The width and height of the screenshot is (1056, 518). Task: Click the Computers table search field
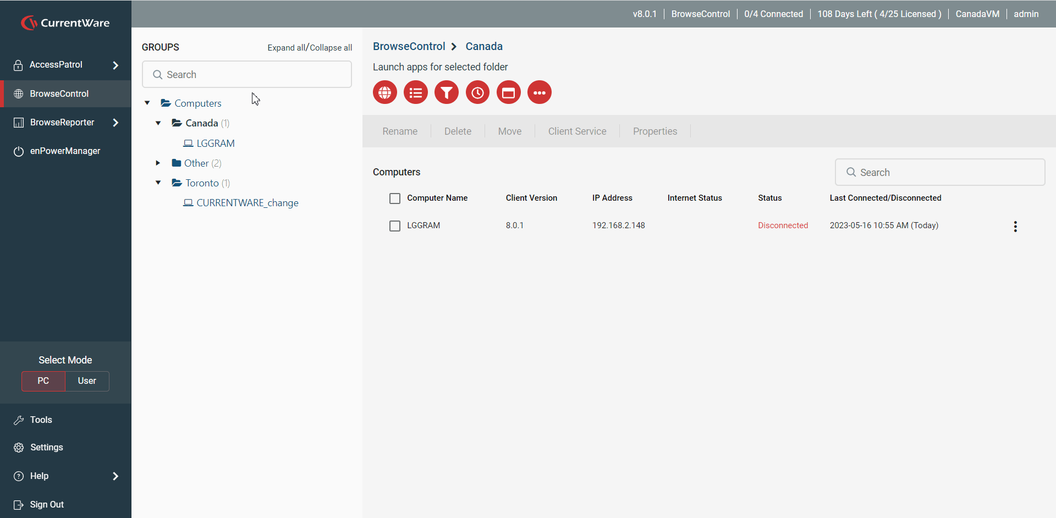[x=940, y=173]
